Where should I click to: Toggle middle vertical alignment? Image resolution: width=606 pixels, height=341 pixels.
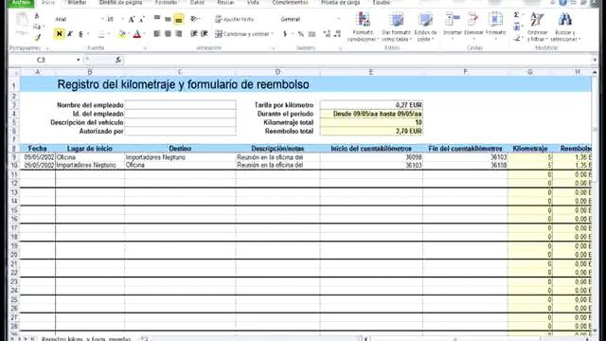tap(168, 18)
